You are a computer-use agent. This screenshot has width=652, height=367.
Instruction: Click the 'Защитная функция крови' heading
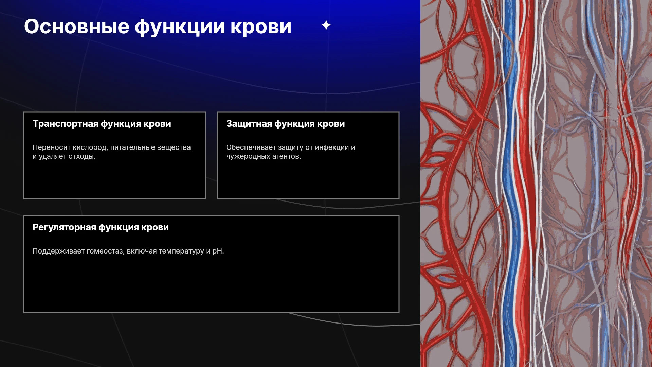[286, 124]
